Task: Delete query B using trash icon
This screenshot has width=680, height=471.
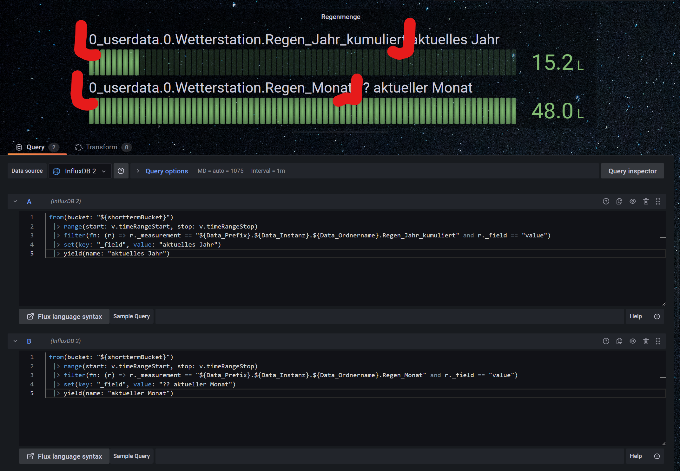Action: click(x=646, y=341)
